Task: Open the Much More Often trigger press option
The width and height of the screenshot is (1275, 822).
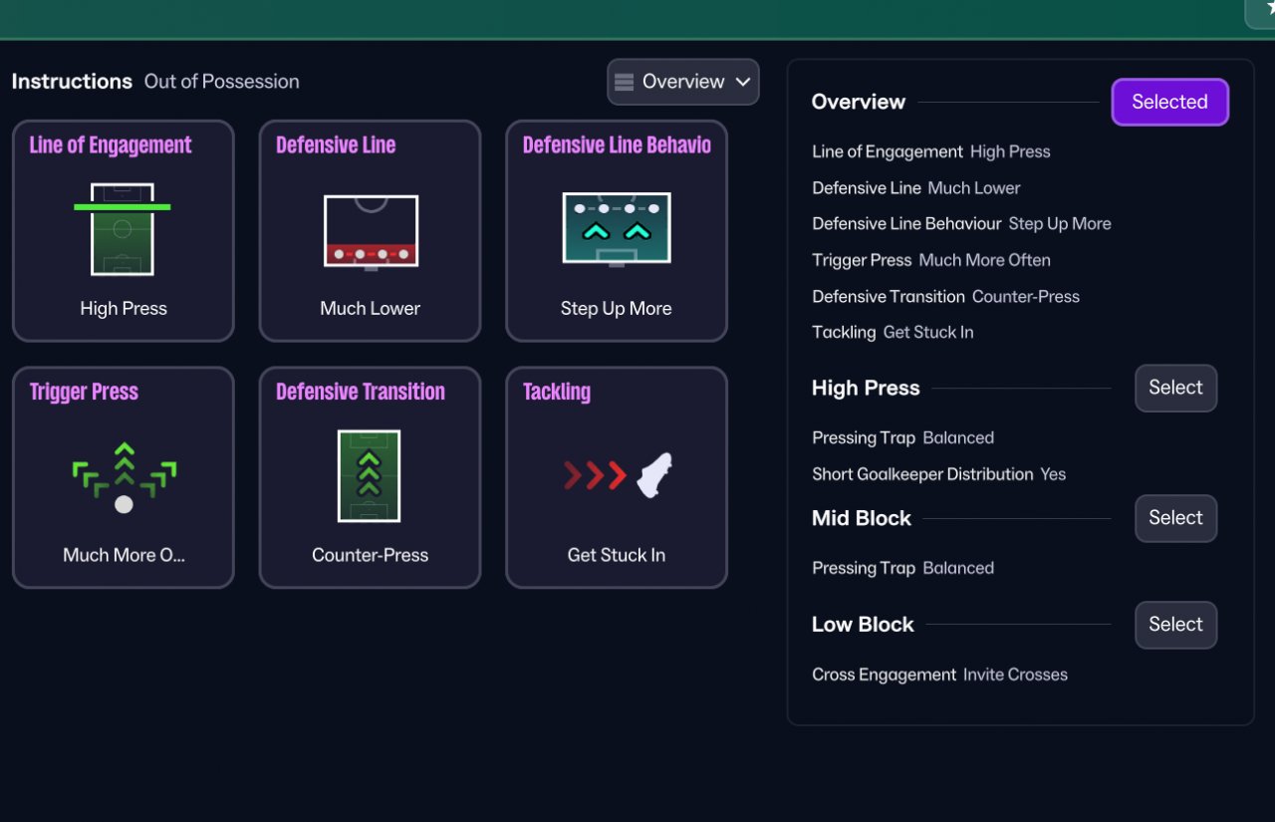Action: (x=124, y=555)
